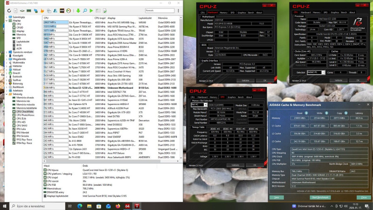Select FPU Julia benchmark in tree
This screenshot has height=210, width=373.
point(21,129)
